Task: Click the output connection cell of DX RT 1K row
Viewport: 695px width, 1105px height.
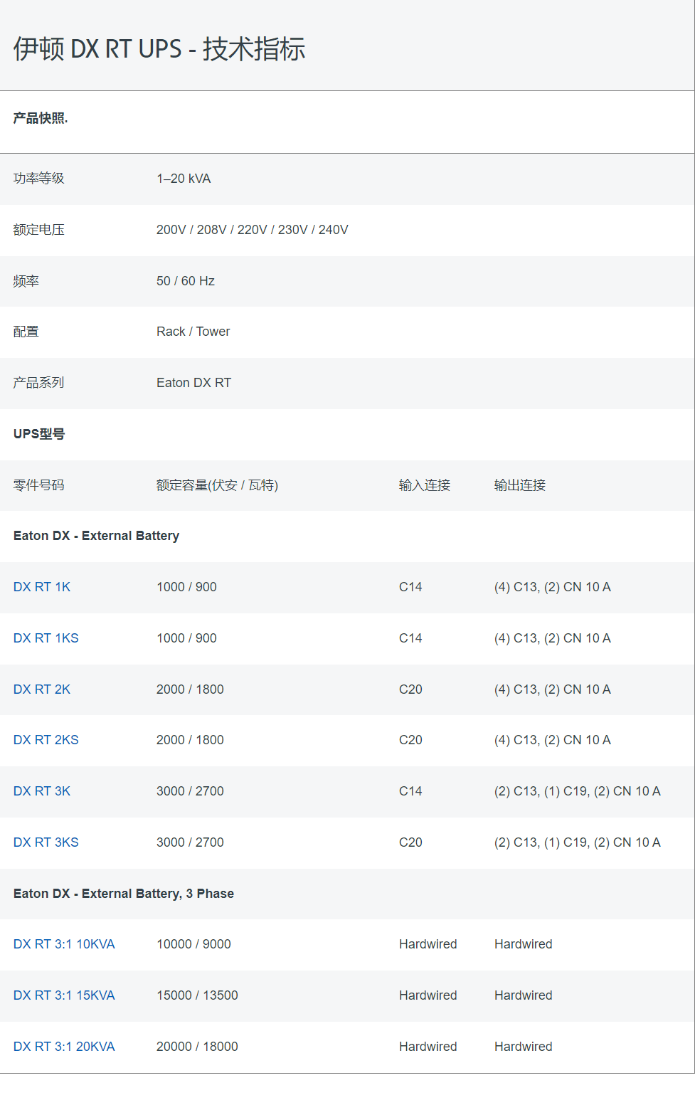Action: tap(553, 587)
